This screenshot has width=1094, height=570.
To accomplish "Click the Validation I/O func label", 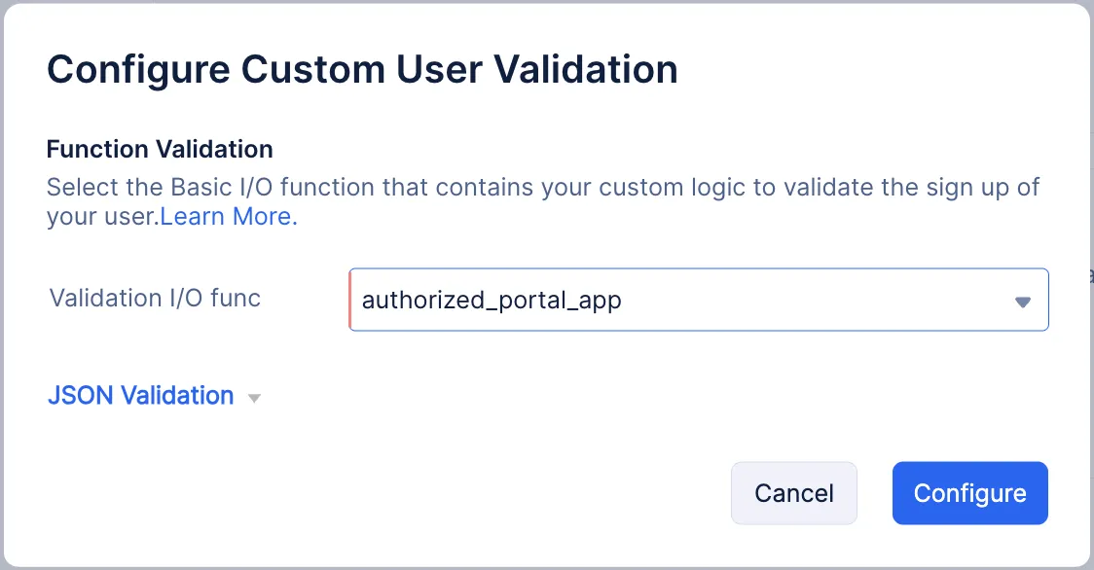I will pos(154,299).
